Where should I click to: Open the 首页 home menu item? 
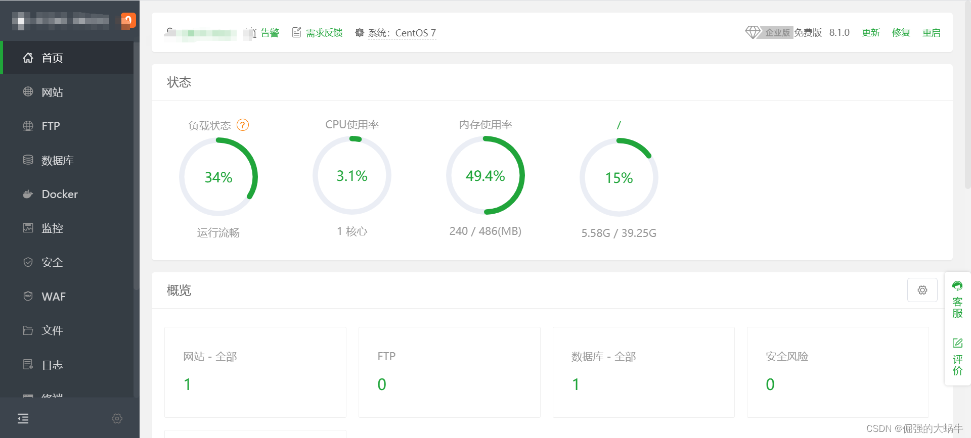[67, 58]
